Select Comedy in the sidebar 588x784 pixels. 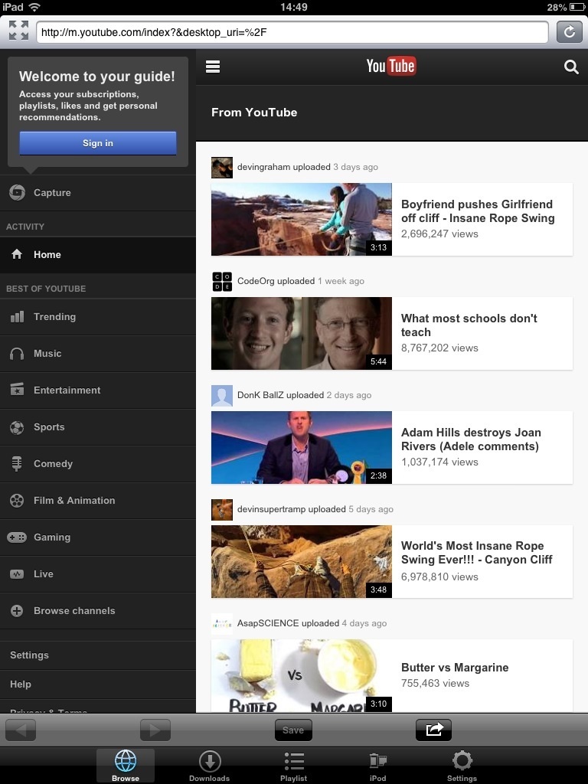click(x=98, y=464)
